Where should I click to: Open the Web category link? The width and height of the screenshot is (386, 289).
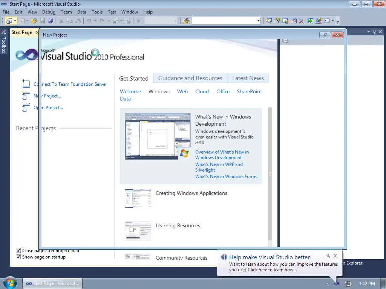pyautogui.click(x=182, y=91)
